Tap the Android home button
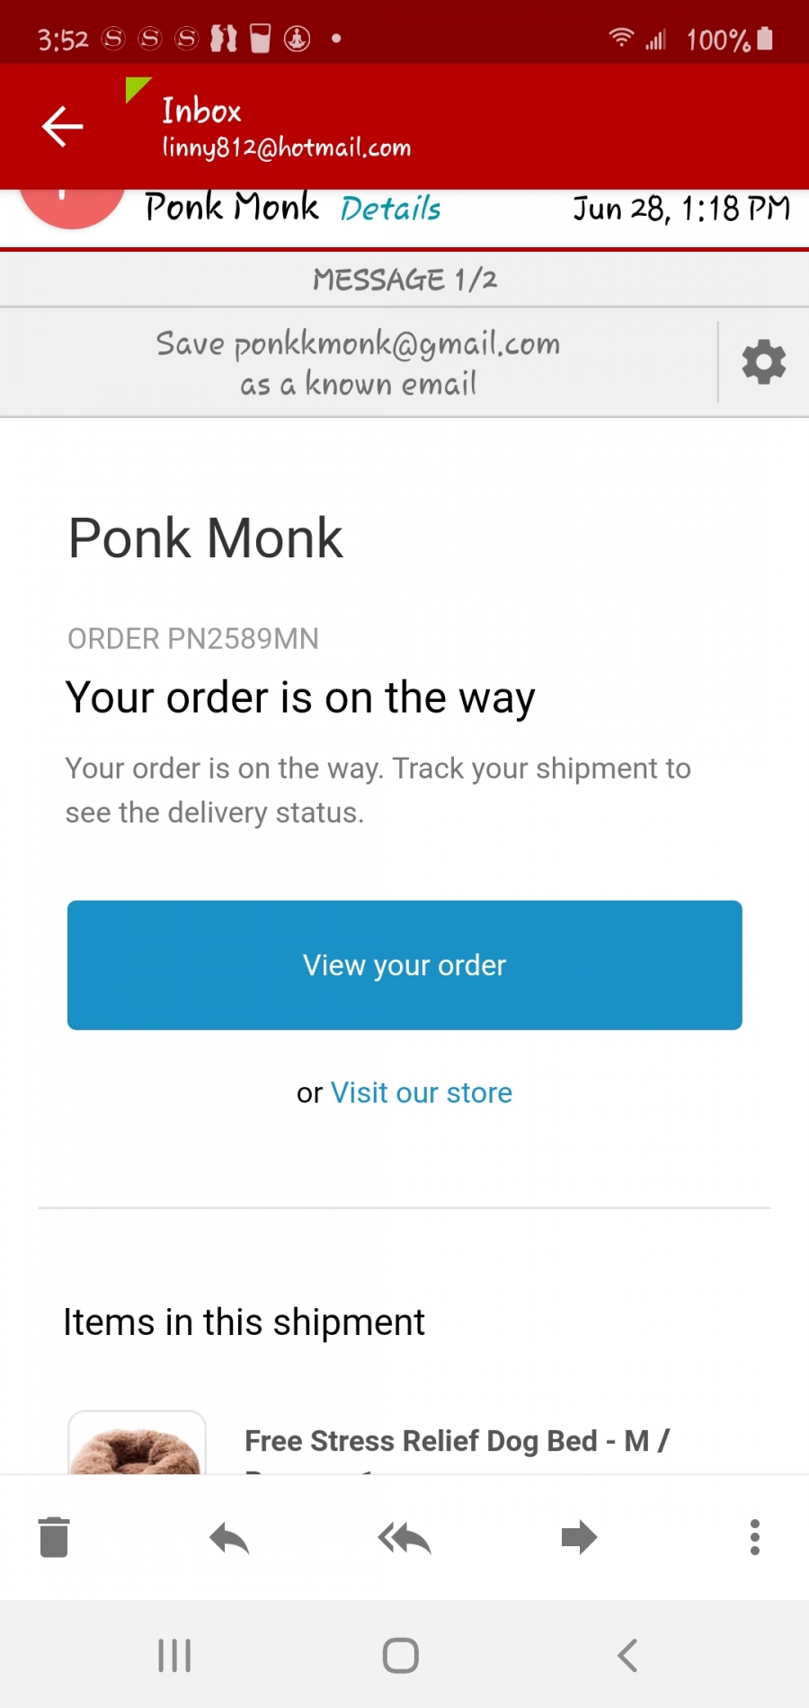 (x=401, y=1655)
